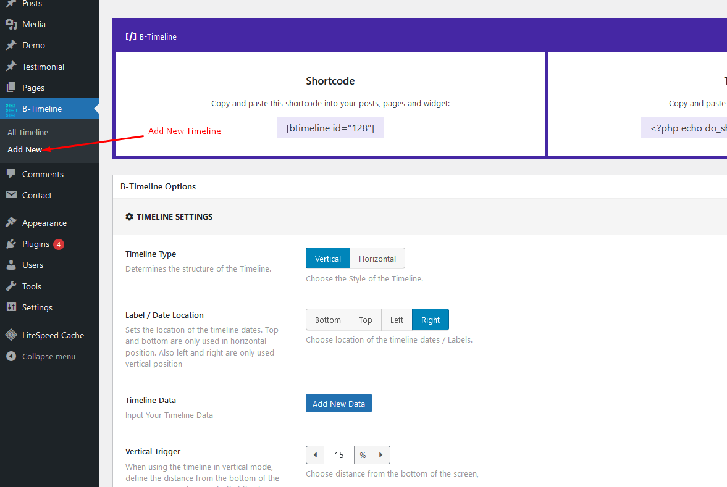Viewport: 727px width, 487px height.
Task: Click the Tools wrench icon
Action: (x=11, y=286)
